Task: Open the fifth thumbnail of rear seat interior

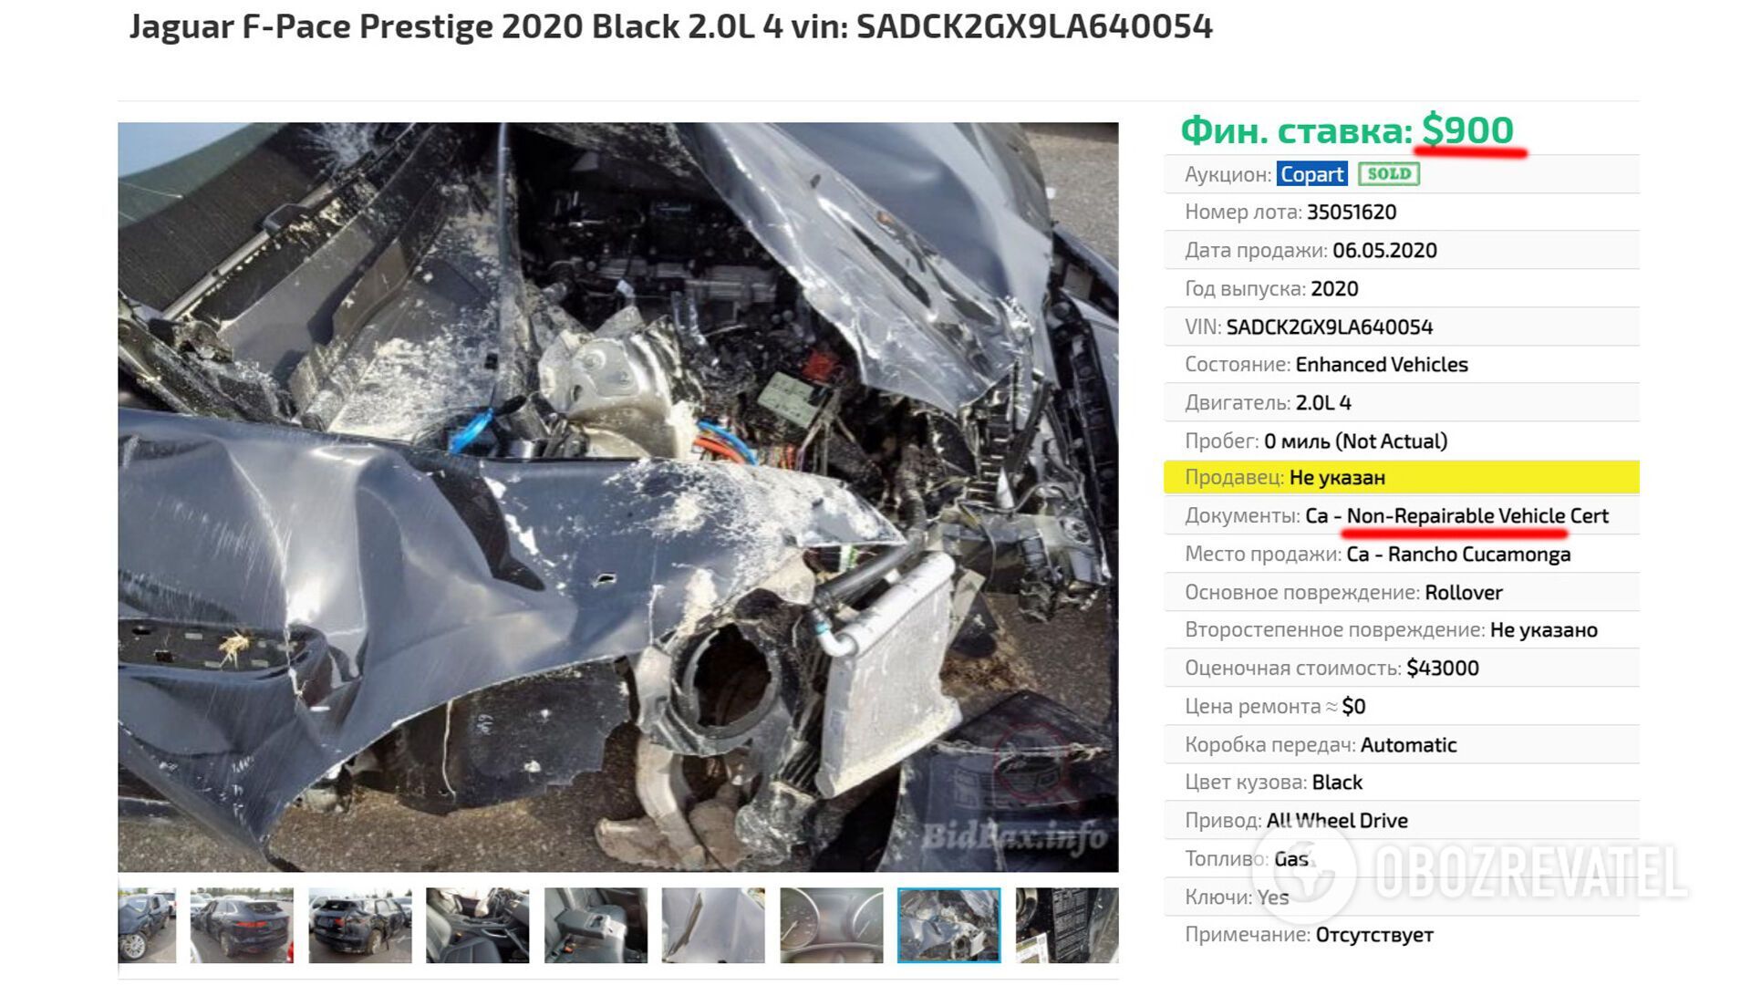Action: (x=596, y=925)
